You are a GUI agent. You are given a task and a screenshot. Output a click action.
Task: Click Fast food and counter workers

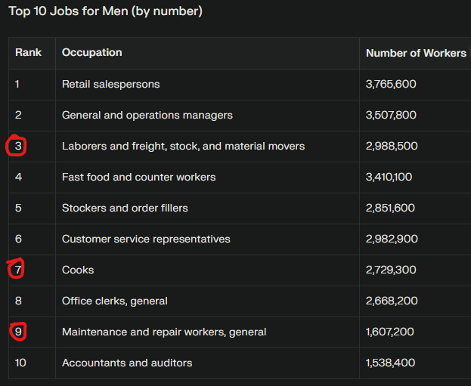139,177
